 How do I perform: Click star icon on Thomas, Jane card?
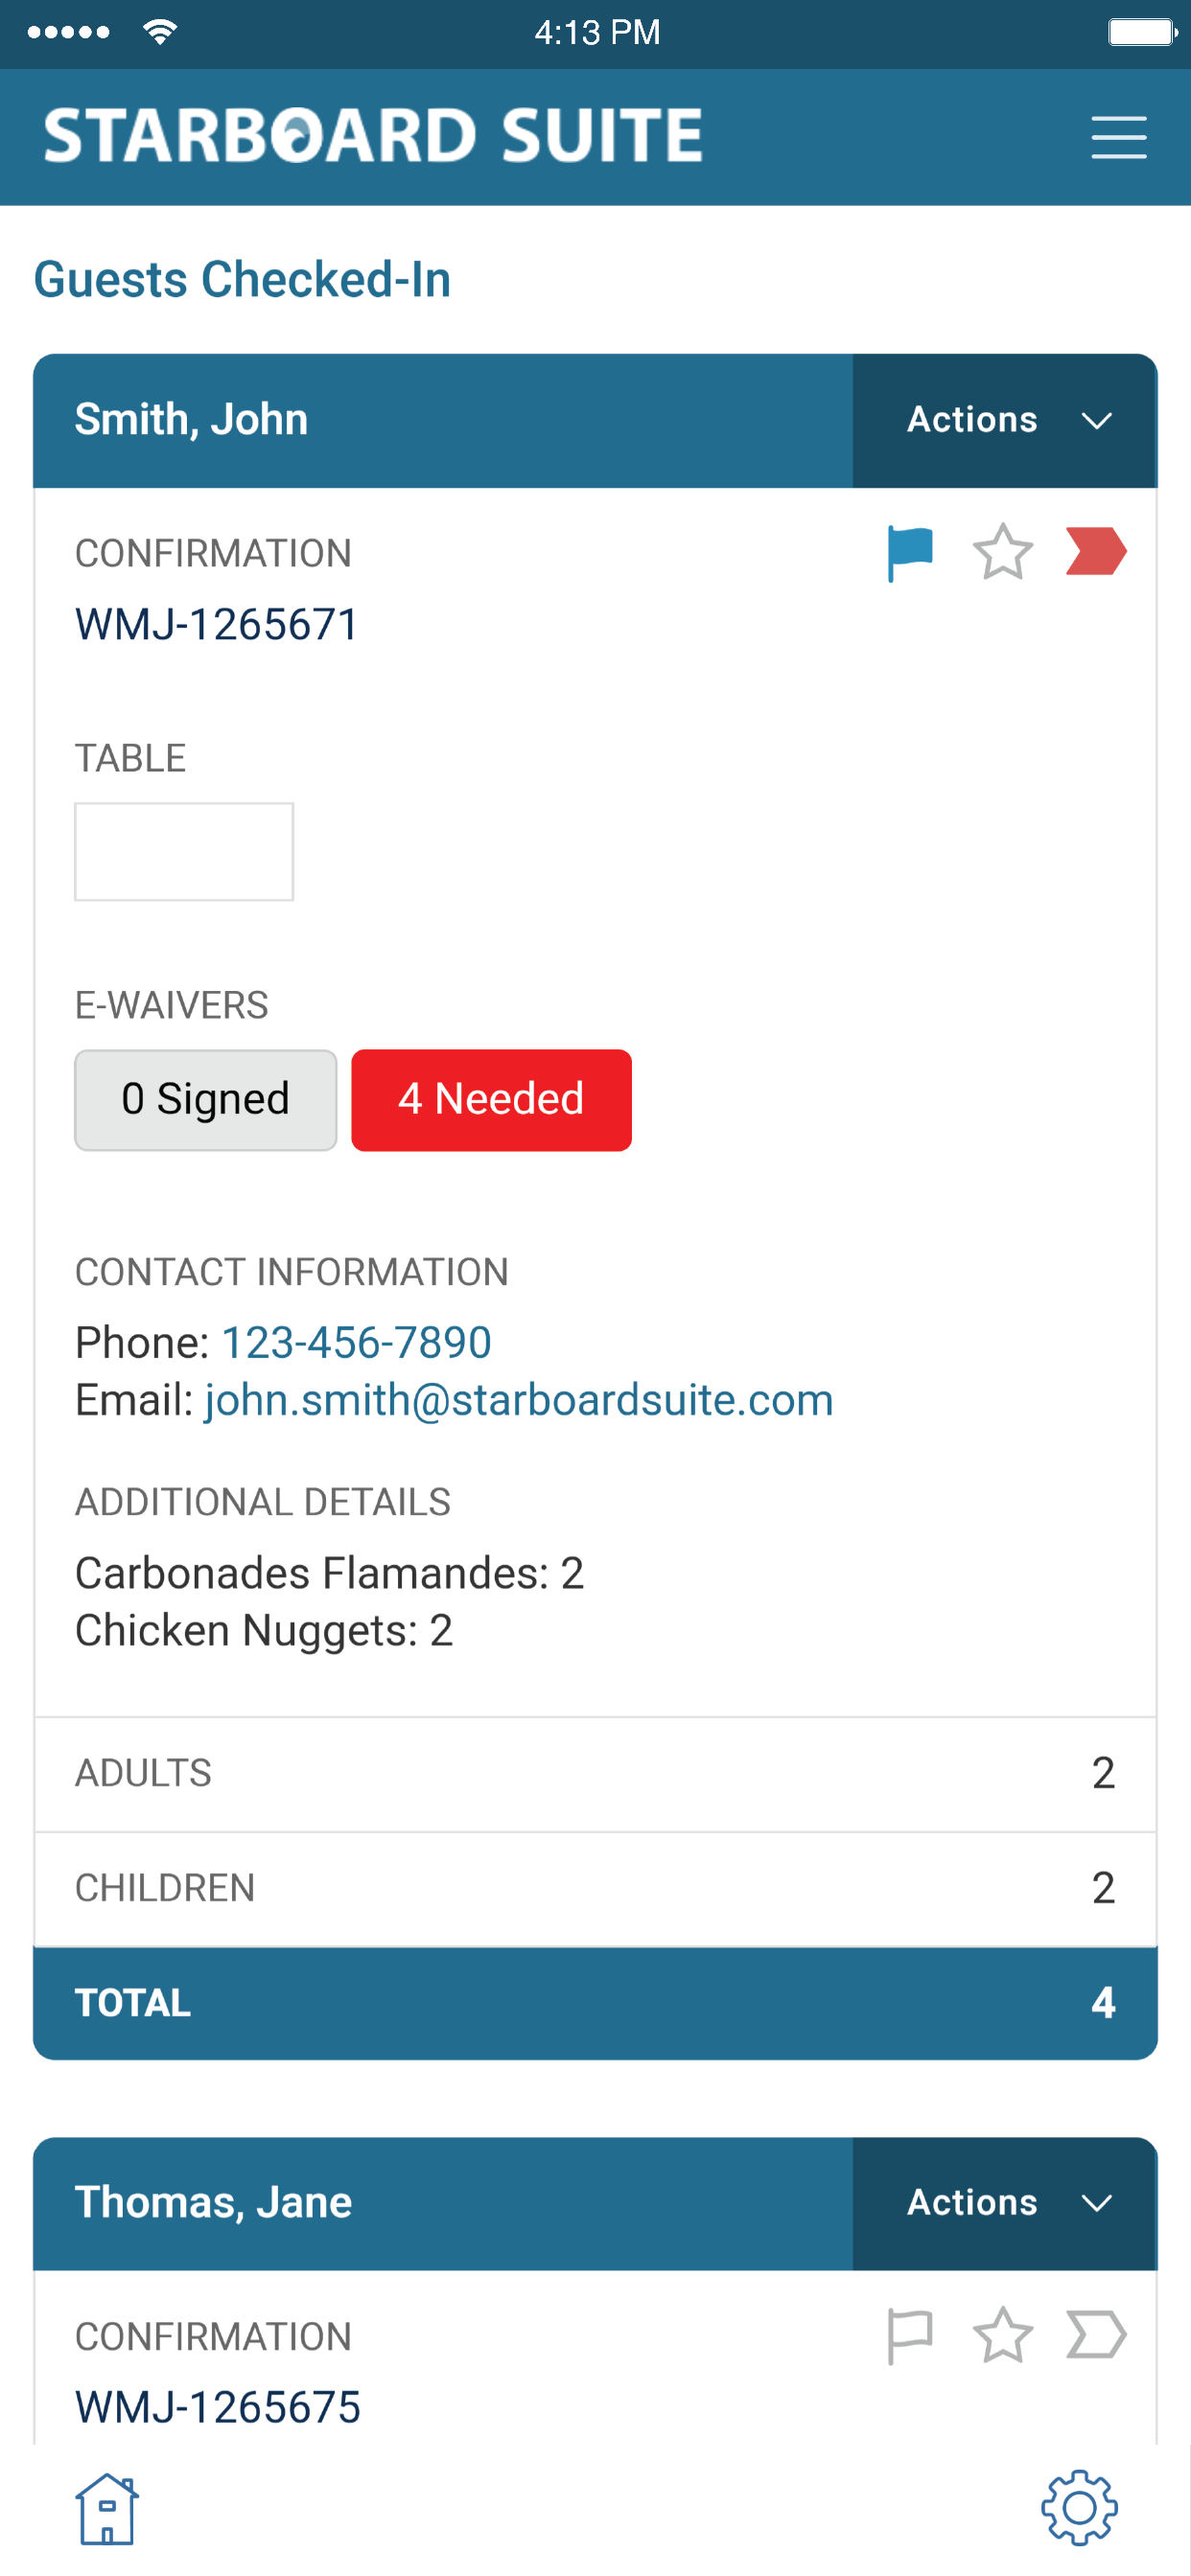tap(1002, 2335)
